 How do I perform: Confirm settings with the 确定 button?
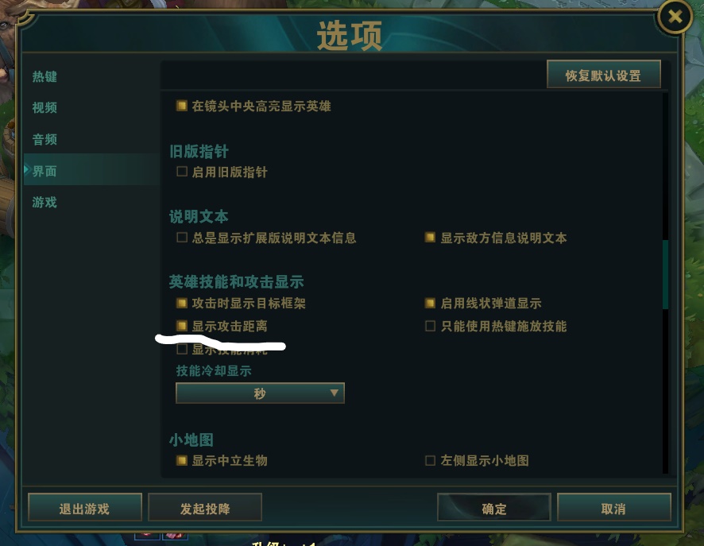494,507
